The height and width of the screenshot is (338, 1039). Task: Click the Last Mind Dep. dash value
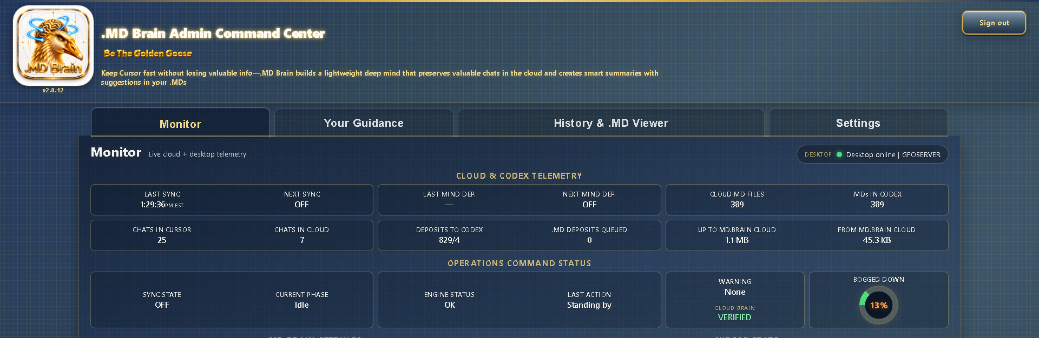449,205
